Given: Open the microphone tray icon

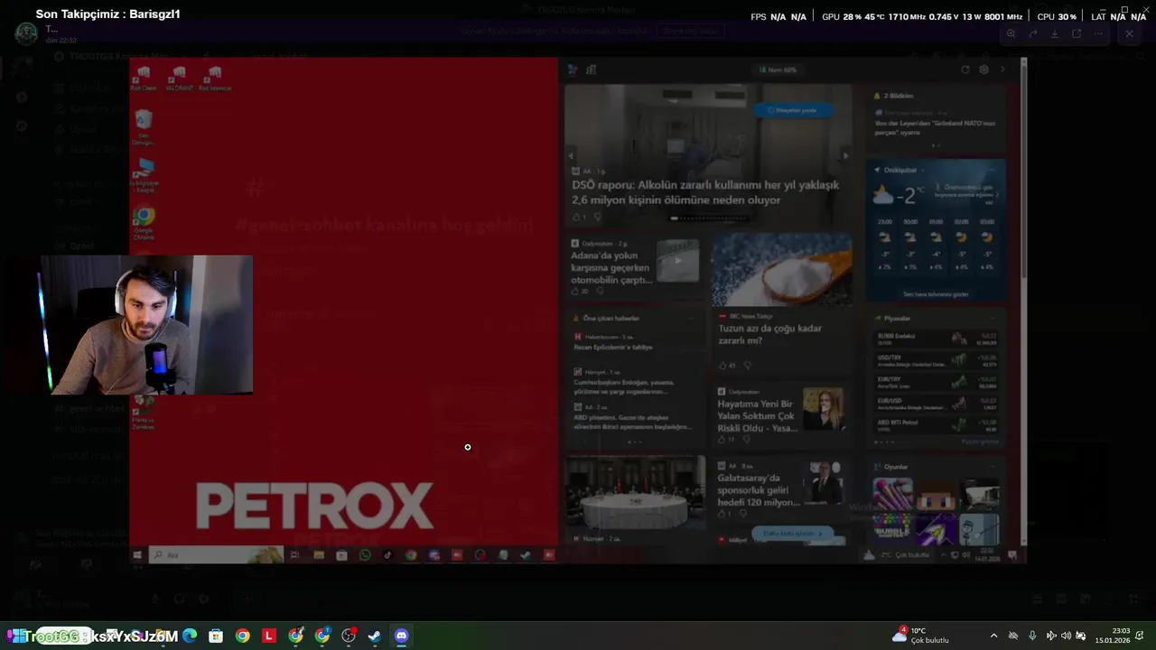Looking at the screenshot, I should click(x=1032, y=636).
